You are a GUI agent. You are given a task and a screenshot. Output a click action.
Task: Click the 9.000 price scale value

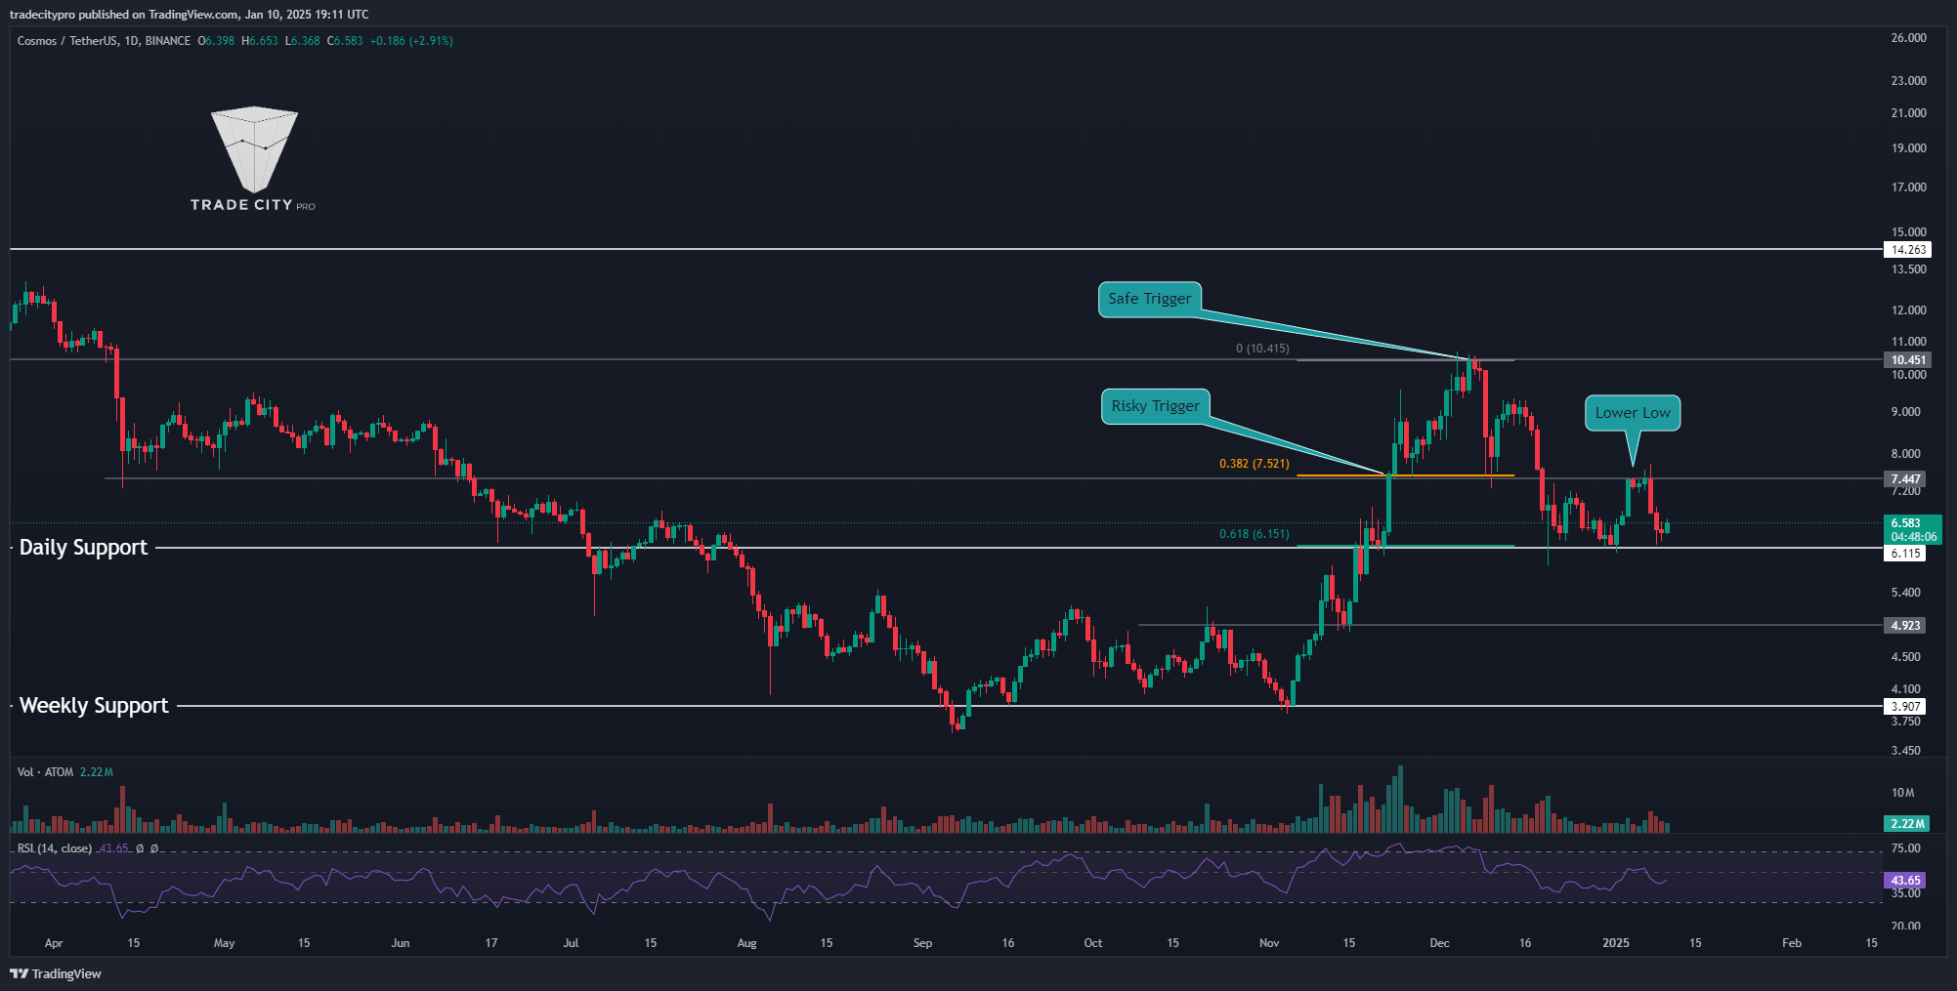tap(1906, 412)
